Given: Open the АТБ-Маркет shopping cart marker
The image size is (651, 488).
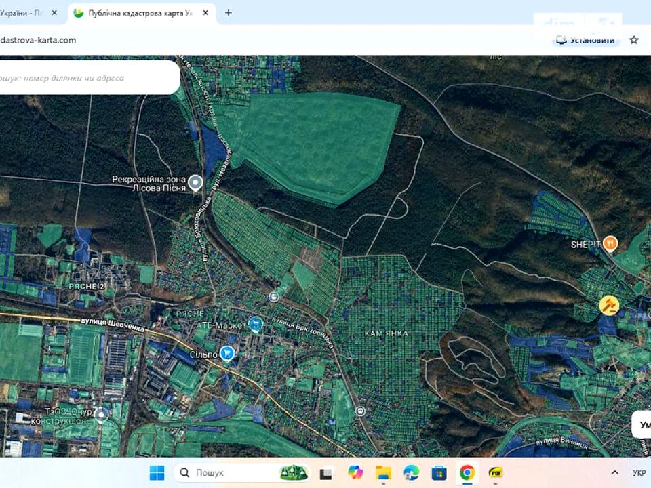Looking at the screenshot, I should pyautogui.click(x=256, y=325).
